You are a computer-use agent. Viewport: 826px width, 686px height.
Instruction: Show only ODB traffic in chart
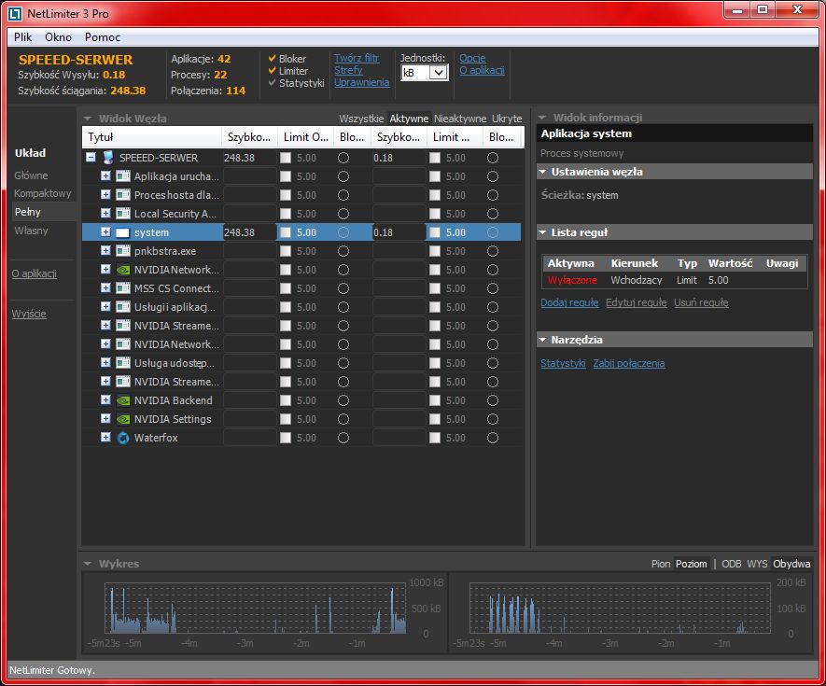[731, 564]
